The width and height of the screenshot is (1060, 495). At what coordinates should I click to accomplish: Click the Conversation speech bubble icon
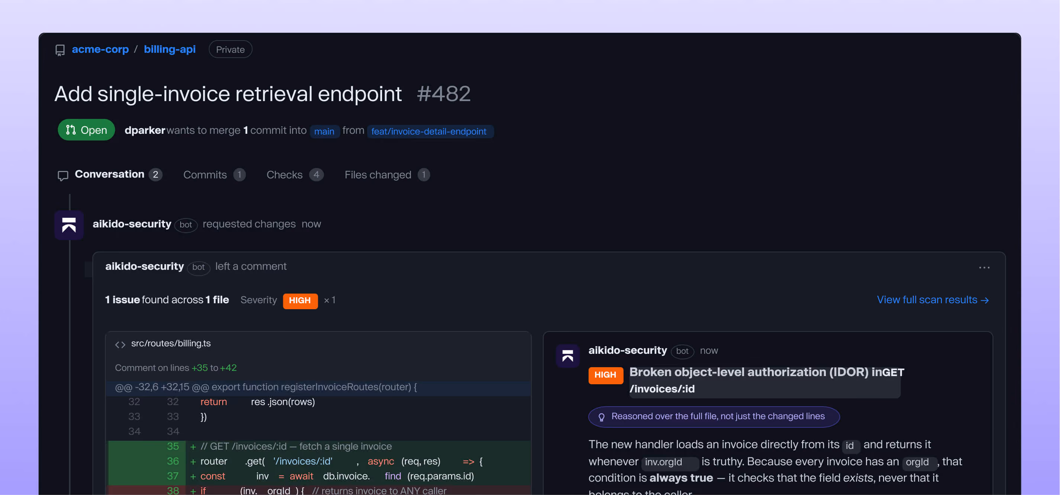click(63, 176)
